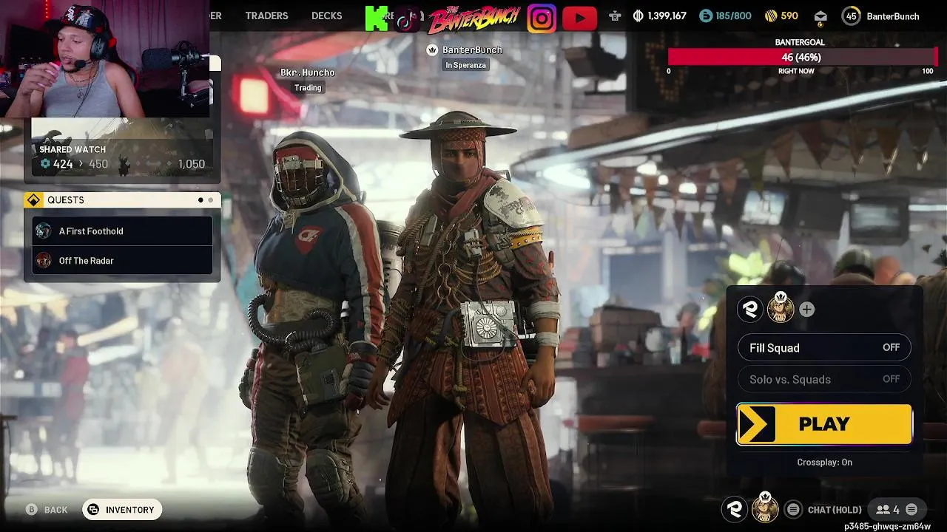
Task: Click the level 45 badge
Action: tap(852, 16)
